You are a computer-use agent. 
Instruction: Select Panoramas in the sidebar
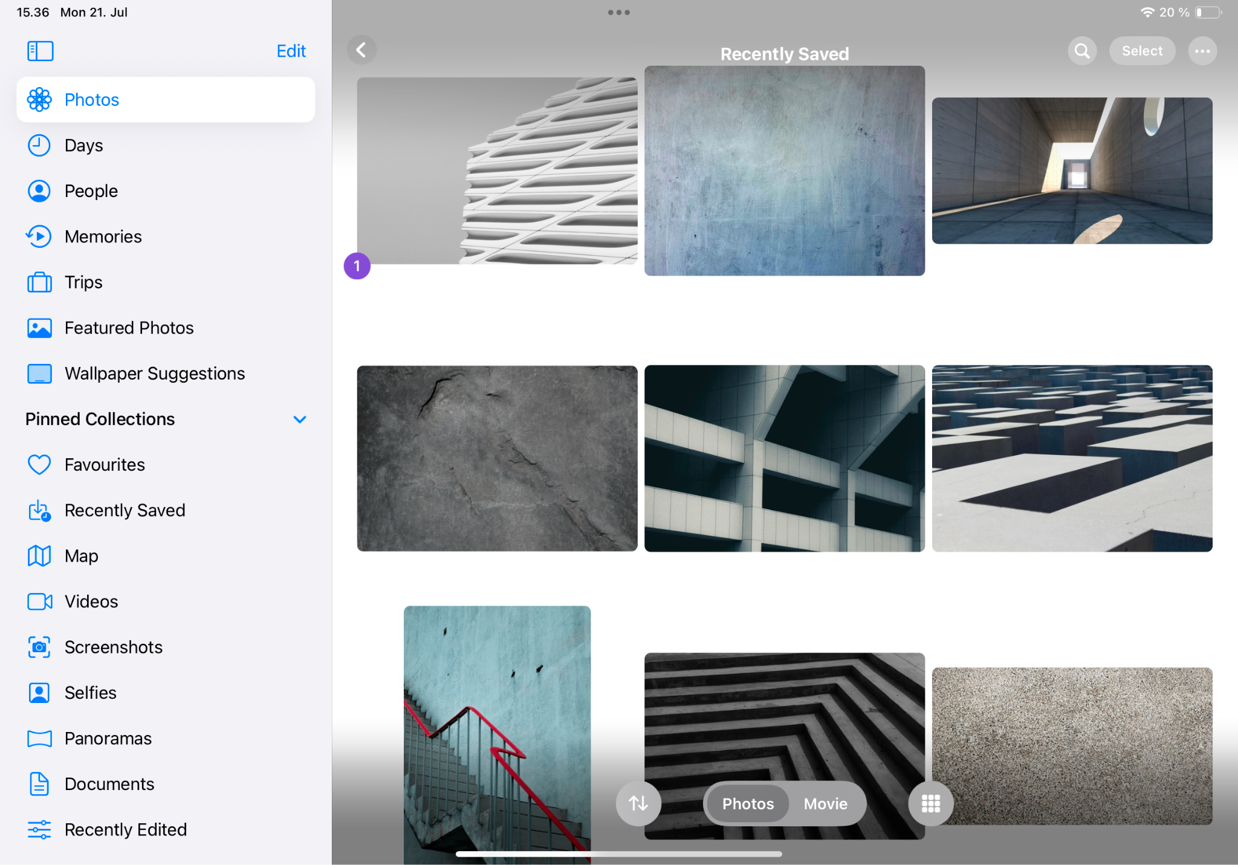point(166,739)
